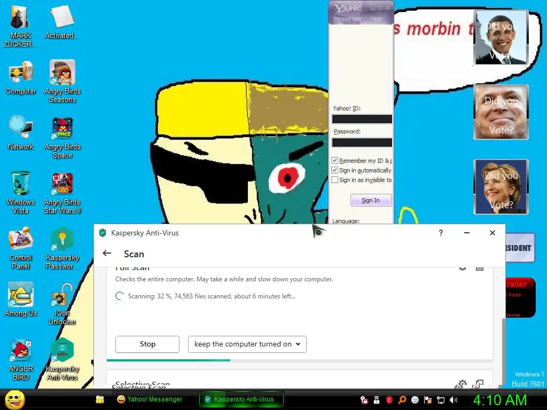Viewport: 547px width, 410px height.
Task: Click the Password input field
Action: [x=362, y=142]
